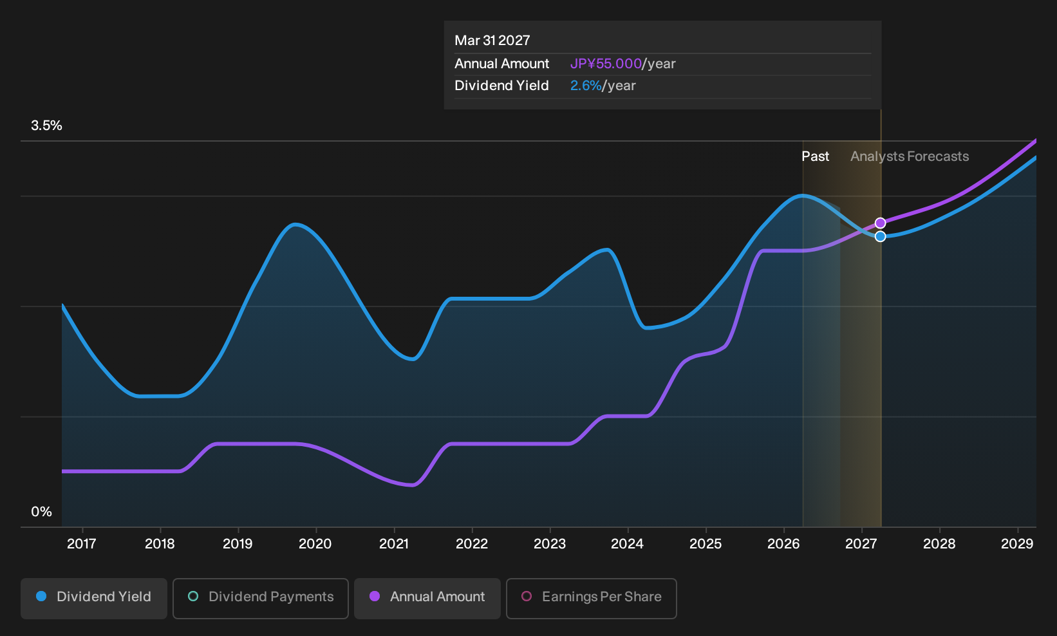Click the 2020 x-axis label
The image size is (1057, 636).
315,544
